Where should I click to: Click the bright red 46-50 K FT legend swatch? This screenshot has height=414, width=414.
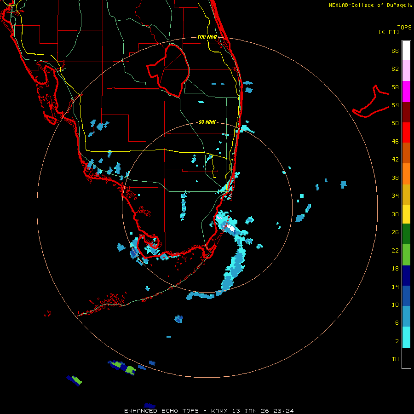click(x=406, y=132)
